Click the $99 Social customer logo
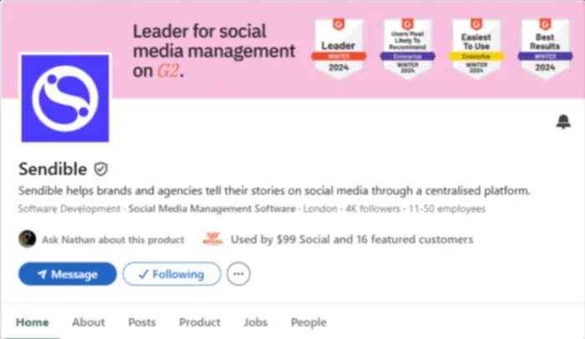 click(x=212, y=239)
